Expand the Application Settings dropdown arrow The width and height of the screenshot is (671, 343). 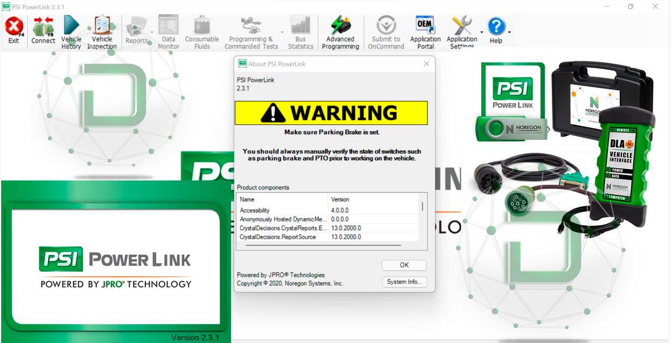pos(482,33)
